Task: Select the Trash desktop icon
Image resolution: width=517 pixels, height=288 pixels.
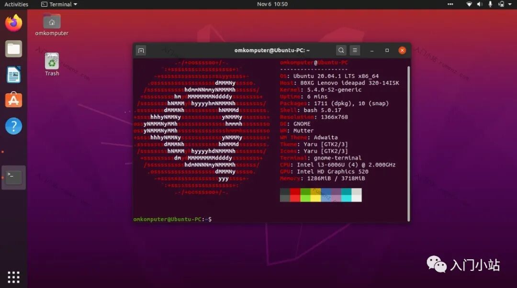Action: [52, 65]
